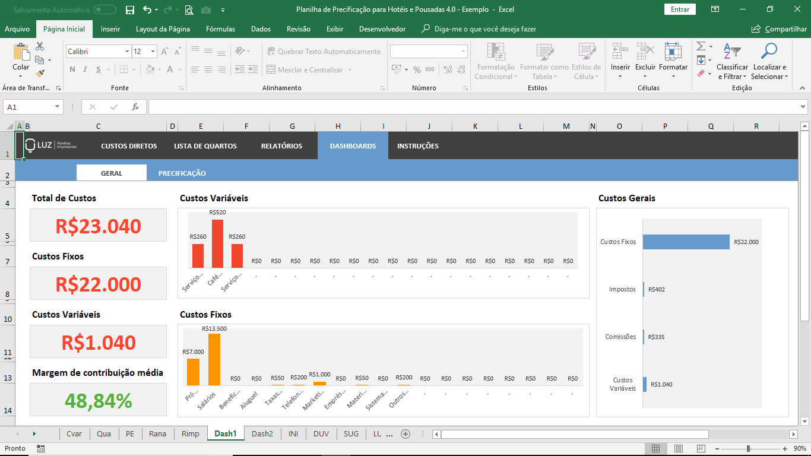Open Print Preview from the quick access toolbar
The width and height of the screenshot is (811, 456).
(x=189, y=9)
